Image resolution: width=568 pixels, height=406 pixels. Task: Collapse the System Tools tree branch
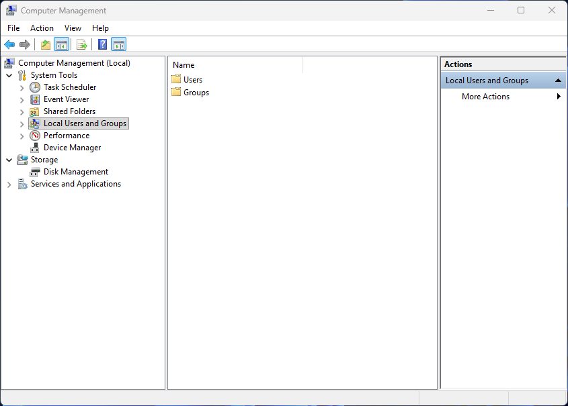pos(9,74)
